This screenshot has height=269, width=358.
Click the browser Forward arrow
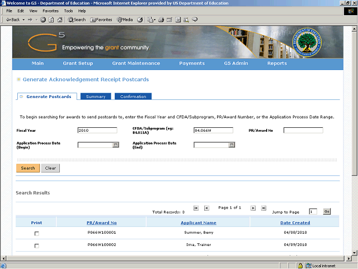(x=30, y=20)
